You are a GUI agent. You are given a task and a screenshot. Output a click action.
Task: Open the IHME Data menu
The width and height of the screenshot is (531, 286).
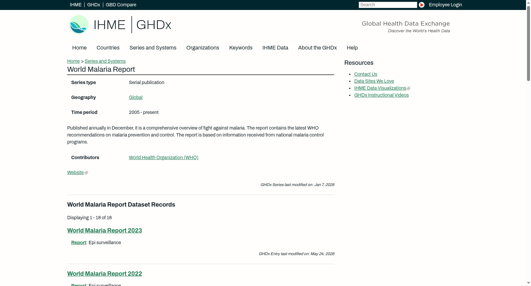click(275, 48)
